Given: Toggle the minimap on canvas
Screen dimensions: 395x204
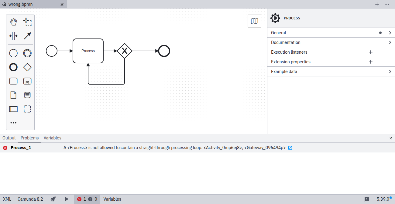Looking at the screenshot, I should click(254, 21).
